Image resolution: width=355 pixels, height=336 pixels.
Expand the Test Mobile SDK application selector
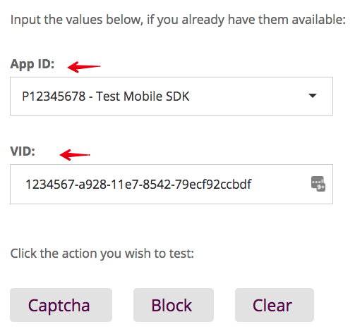pyautogui.click(x=172, y=96)
